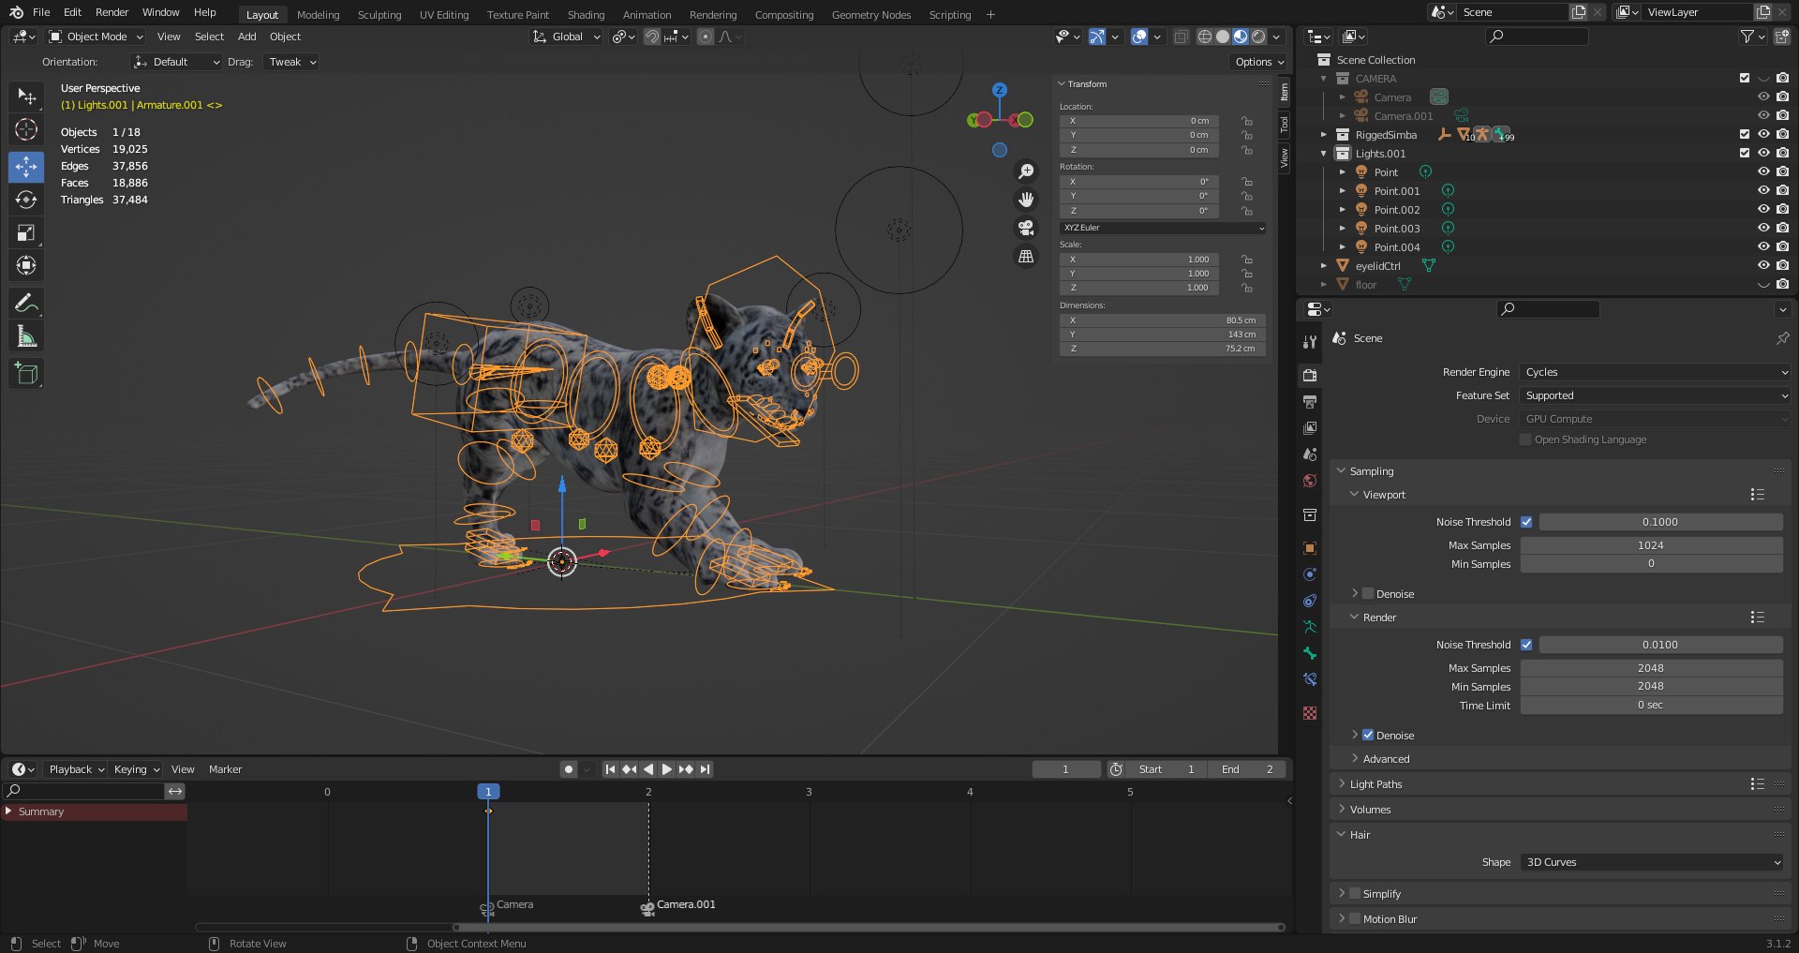Toggle camera view icon in viewport

[x=1026, y=228]
